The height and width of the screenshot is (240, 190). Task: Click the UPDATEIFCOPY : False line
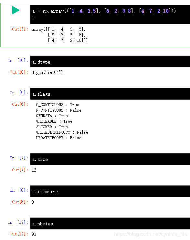click(58, 138)
